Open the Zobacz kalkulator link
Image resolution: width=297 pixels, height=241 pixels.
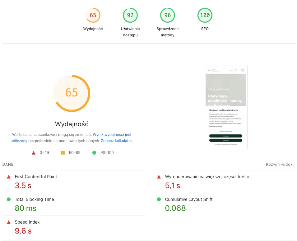[x=117, y=141]
